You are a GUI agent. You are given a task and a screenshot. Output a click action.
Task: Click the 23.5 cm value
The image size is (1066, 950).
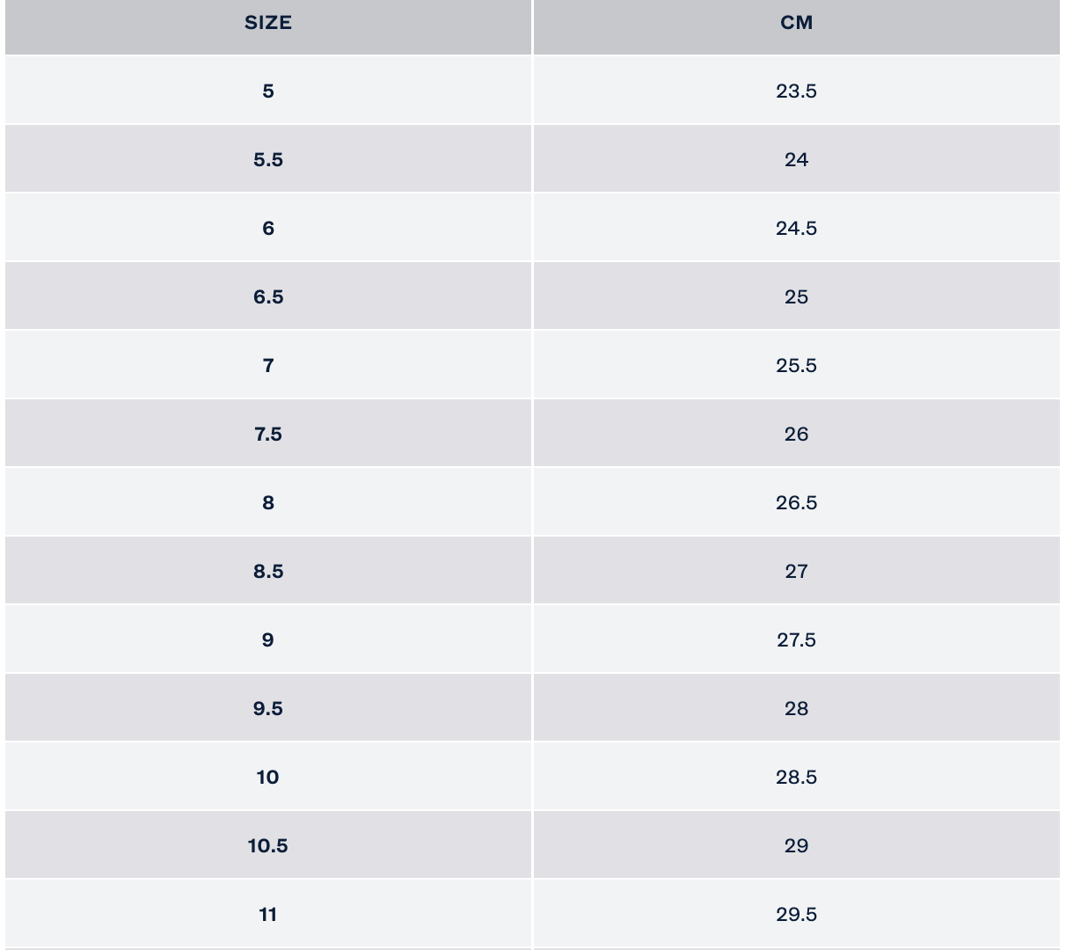point(796,91)
